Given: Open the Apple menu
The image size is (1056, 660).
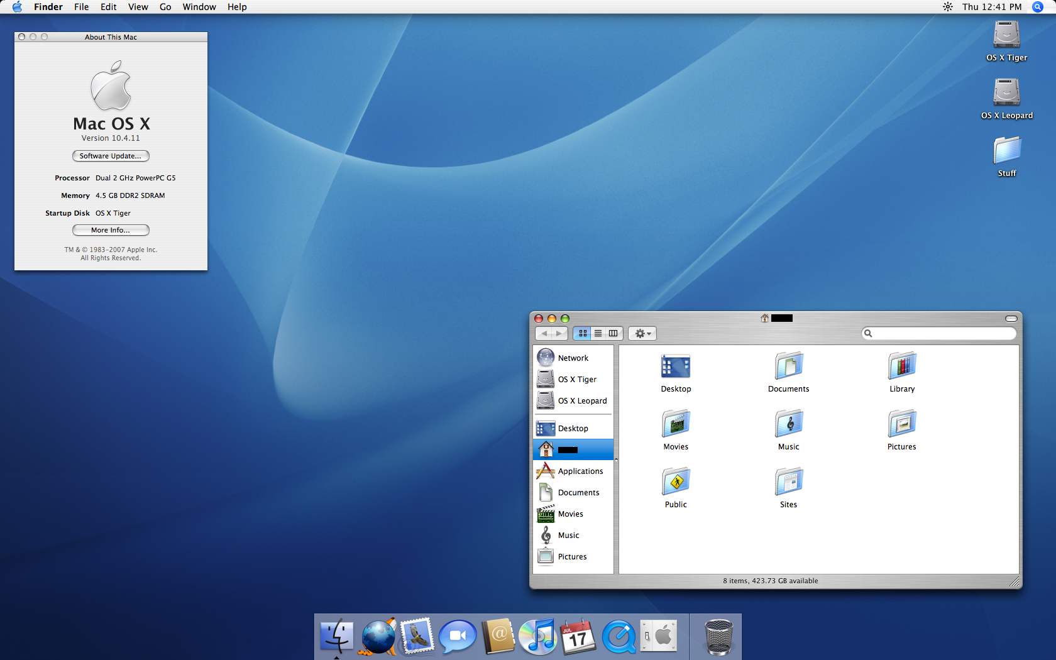Looking at the screenshot, I should pos(17,7).
